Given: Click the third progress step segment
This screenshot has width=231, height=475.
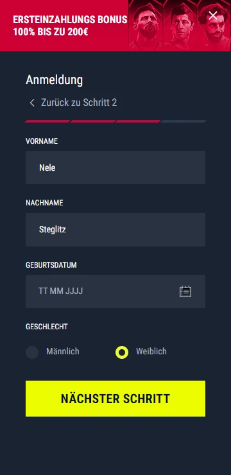Looking at the screenshot, I should tap(138, 121).
